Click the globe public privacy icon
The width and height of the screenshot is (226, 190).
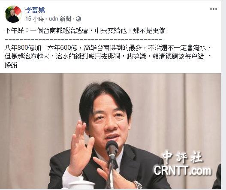[78, 19]
